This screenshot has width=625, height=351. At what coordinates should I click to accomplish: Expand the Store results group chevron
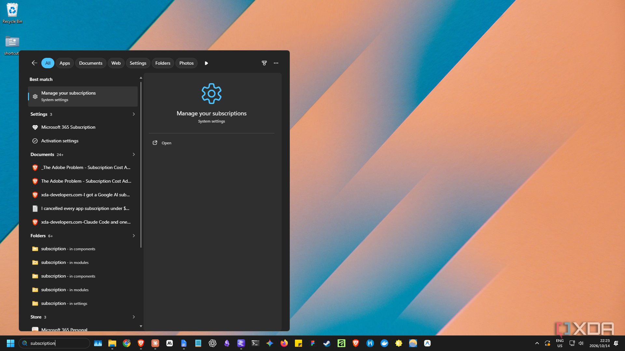[x=134, y=317]
